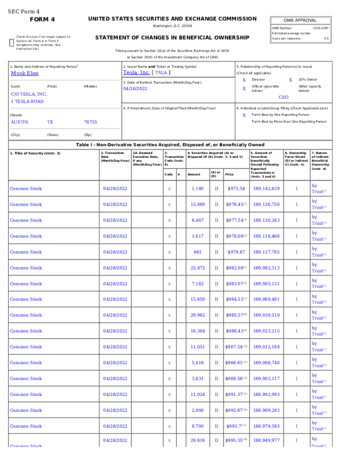This screenshot has width=341, height=453.
Task: Toggle the 10% Owner checkbox
Action: tap(291, 80)
